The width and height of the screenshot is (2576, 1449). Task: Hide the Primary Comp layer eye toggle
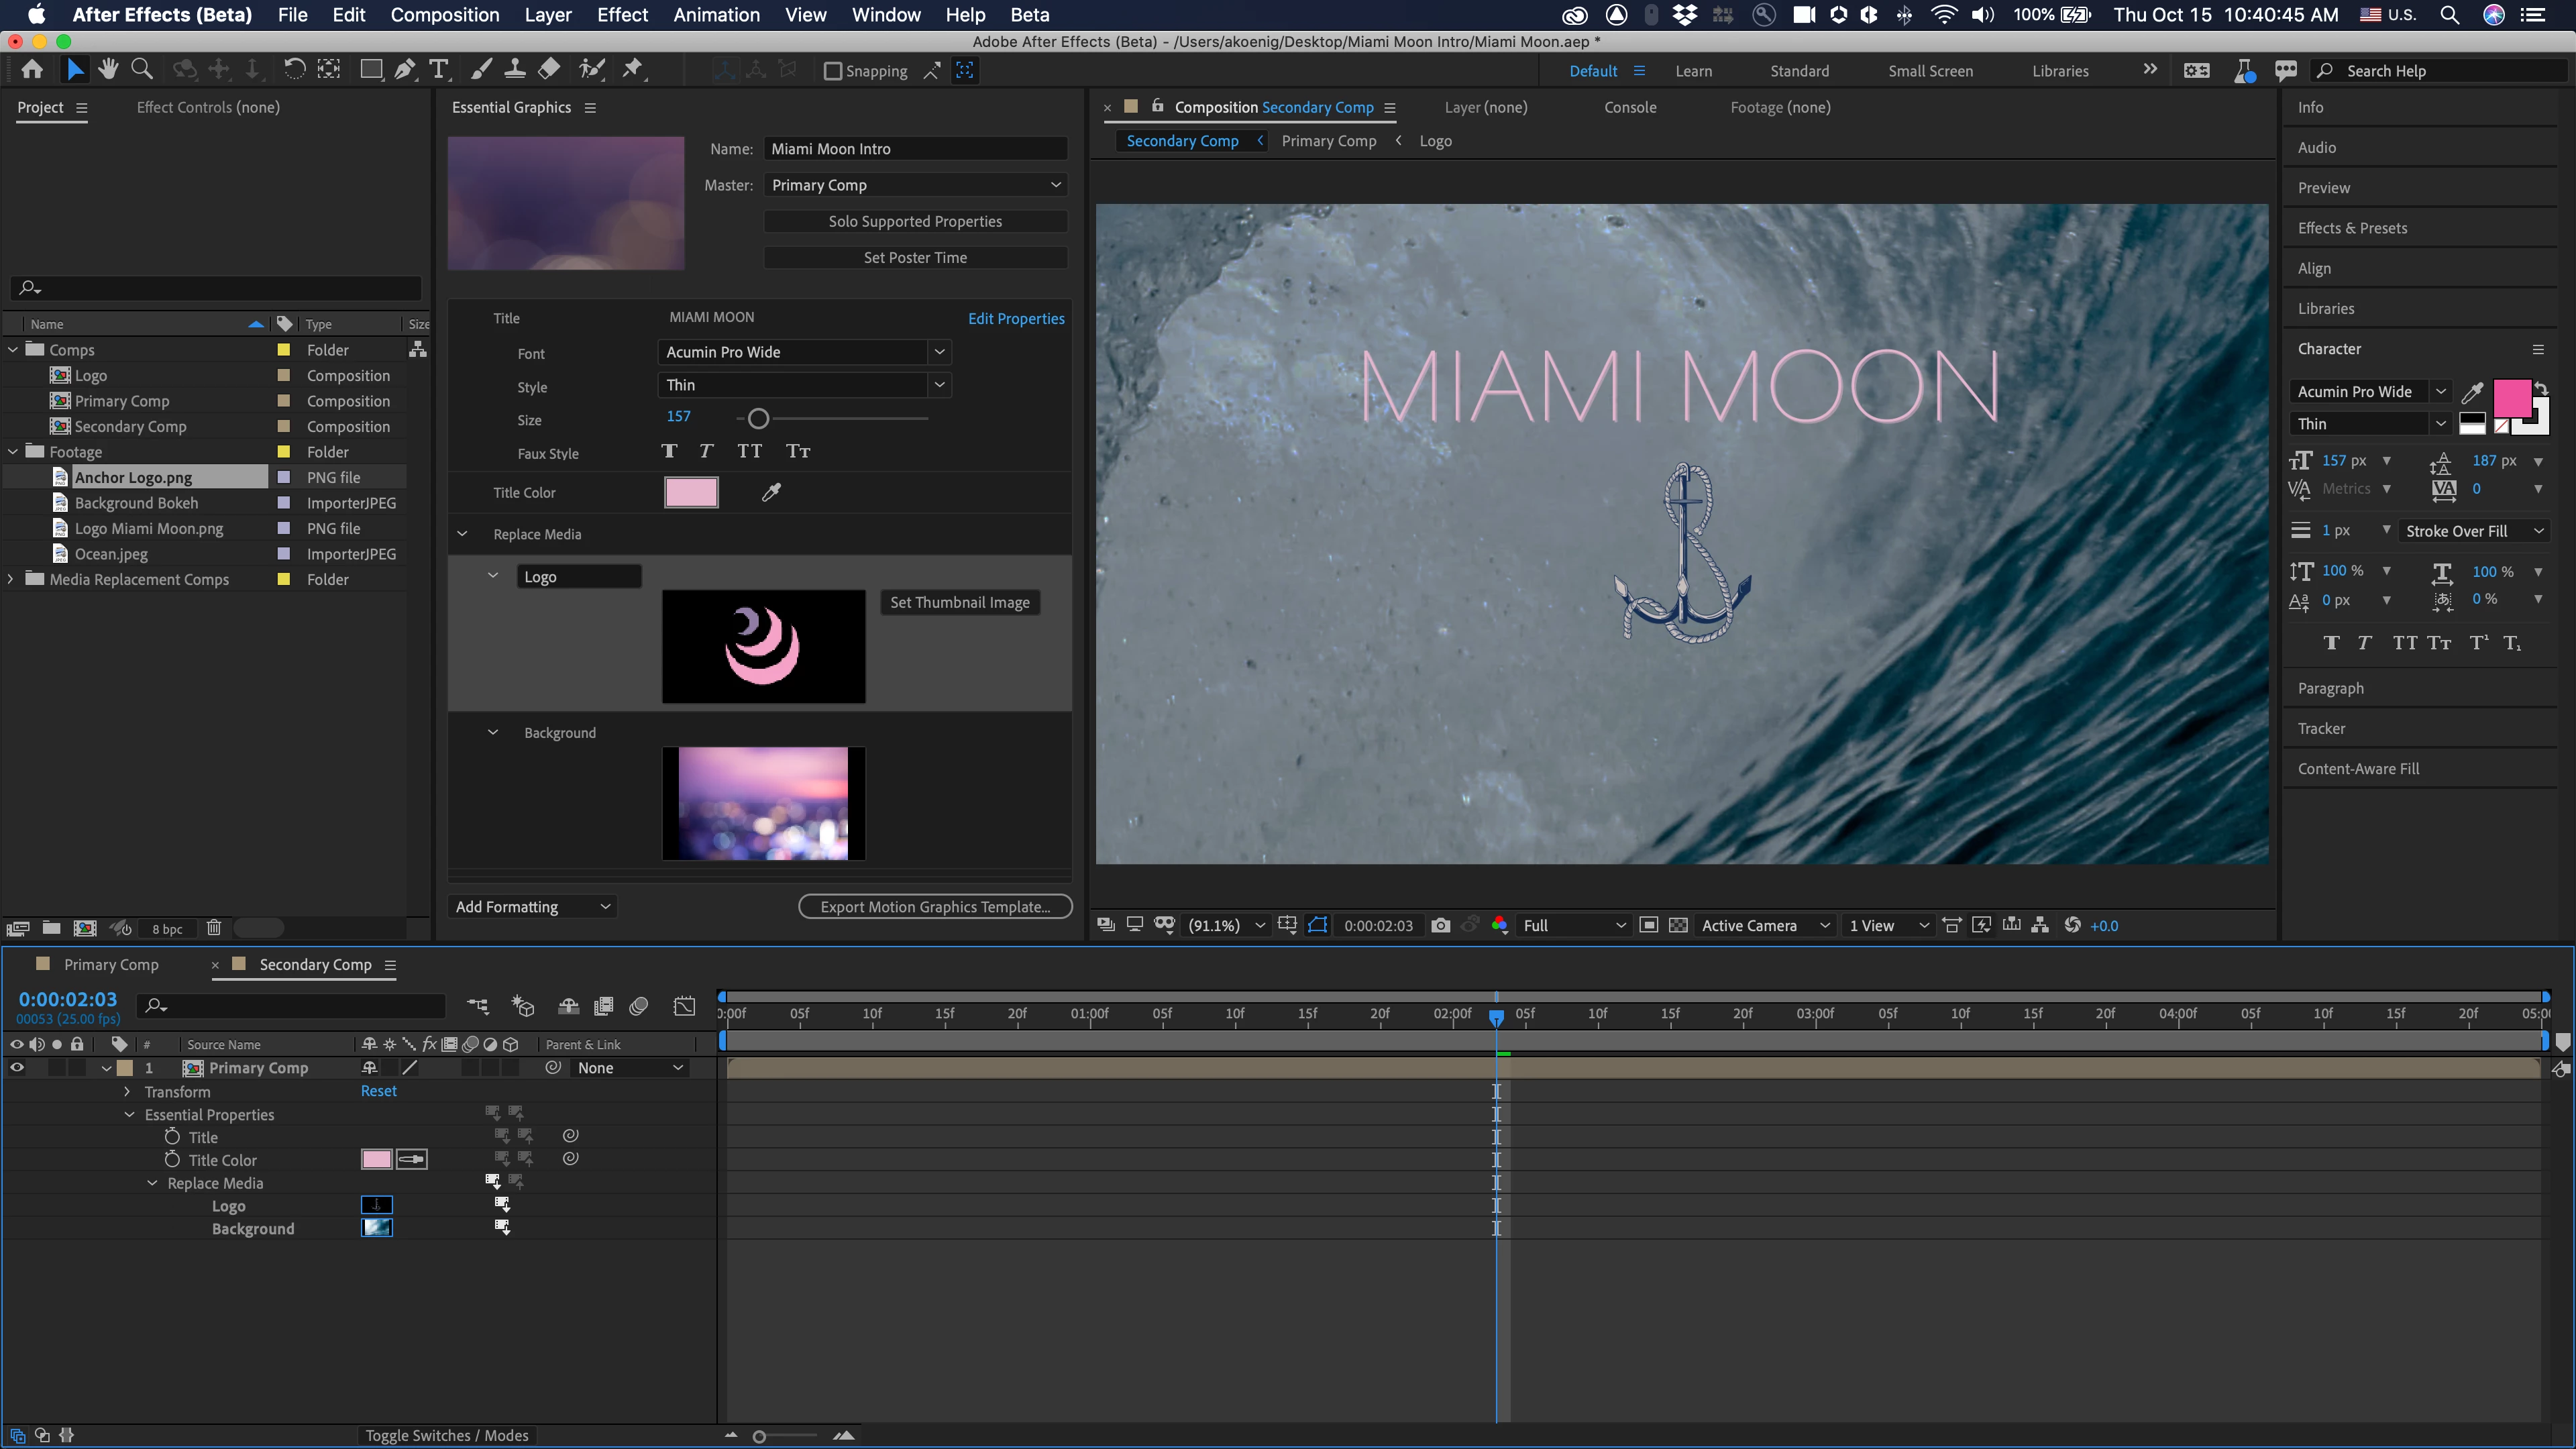coord(17,1068)
